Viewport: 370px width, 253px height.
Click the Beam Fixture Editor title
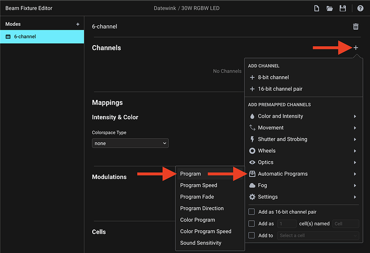[29, 8]
